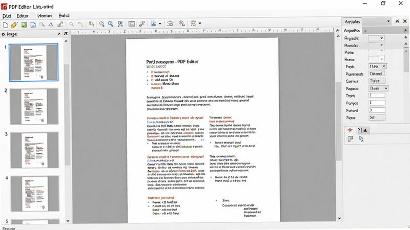This screenshot has height=230, width=410.
Task: Click the blue page document toolbar icon
Action: [x=33, y=25]
